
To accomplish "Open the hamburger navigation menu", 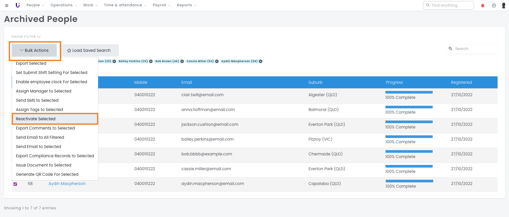I will tap(7, 5).
